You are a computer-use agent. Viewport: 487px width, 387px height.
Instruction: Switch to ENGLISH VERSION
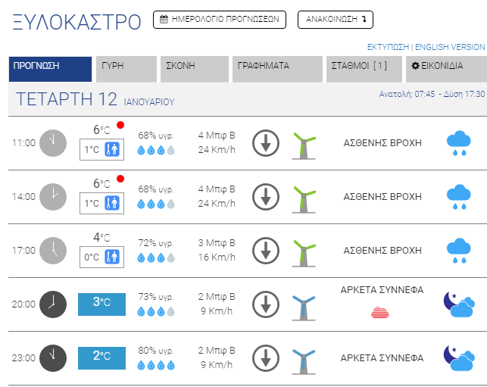pyautogui.click(x=450, y=47)
